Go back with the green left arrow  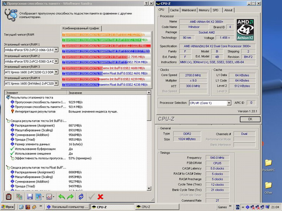(x=62, y=197)
